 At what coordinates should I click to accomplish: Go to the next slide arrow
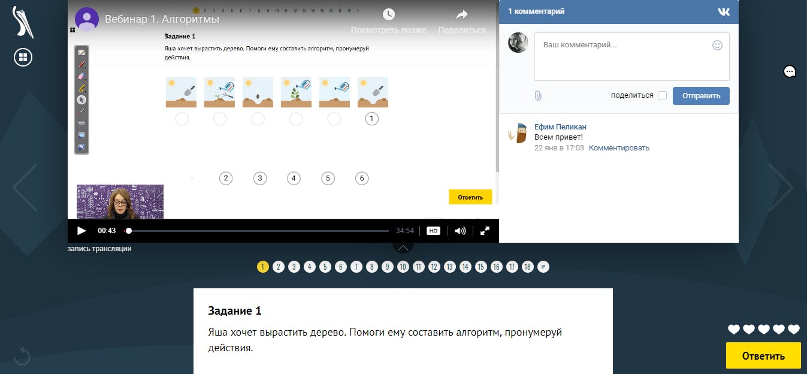point(781,188)
